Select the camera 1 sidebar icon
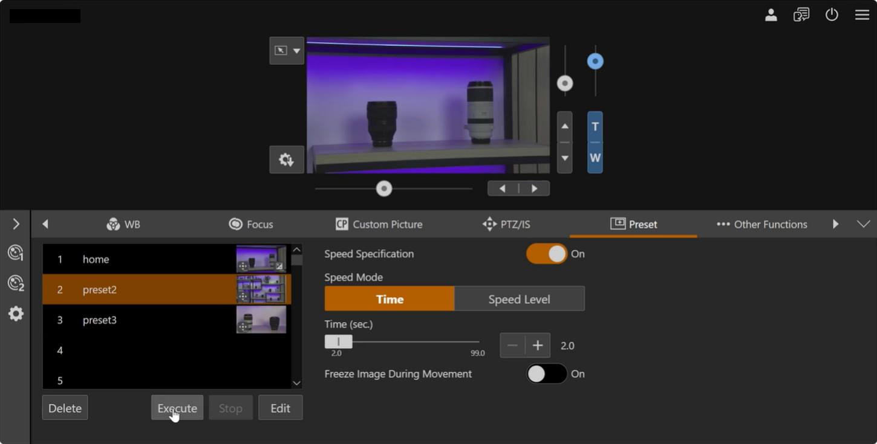This screenshot has width=877, height=444. click(16, 253)
